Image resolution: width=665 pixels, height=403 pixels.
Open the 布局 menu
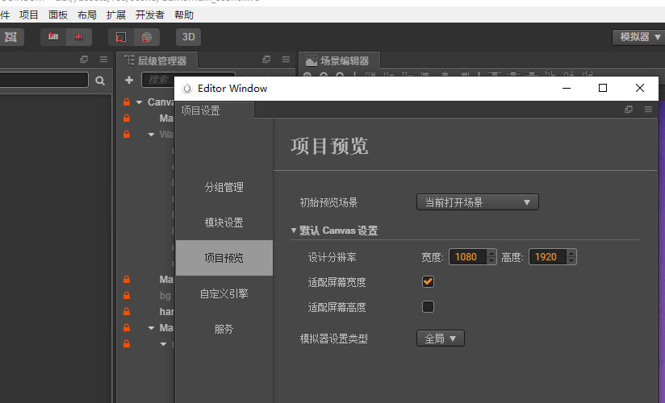pyautogui.click(x=87, y=15)
